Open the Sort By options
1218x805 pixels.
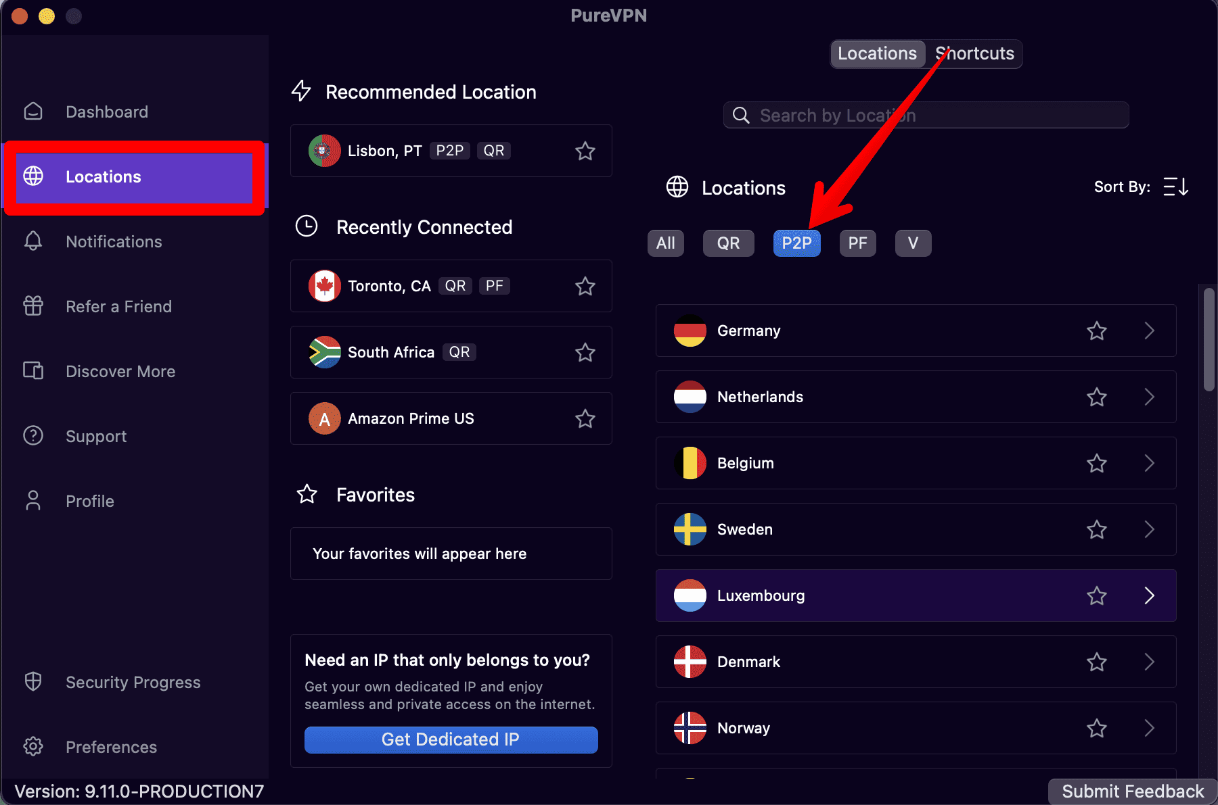(1175, 187)
